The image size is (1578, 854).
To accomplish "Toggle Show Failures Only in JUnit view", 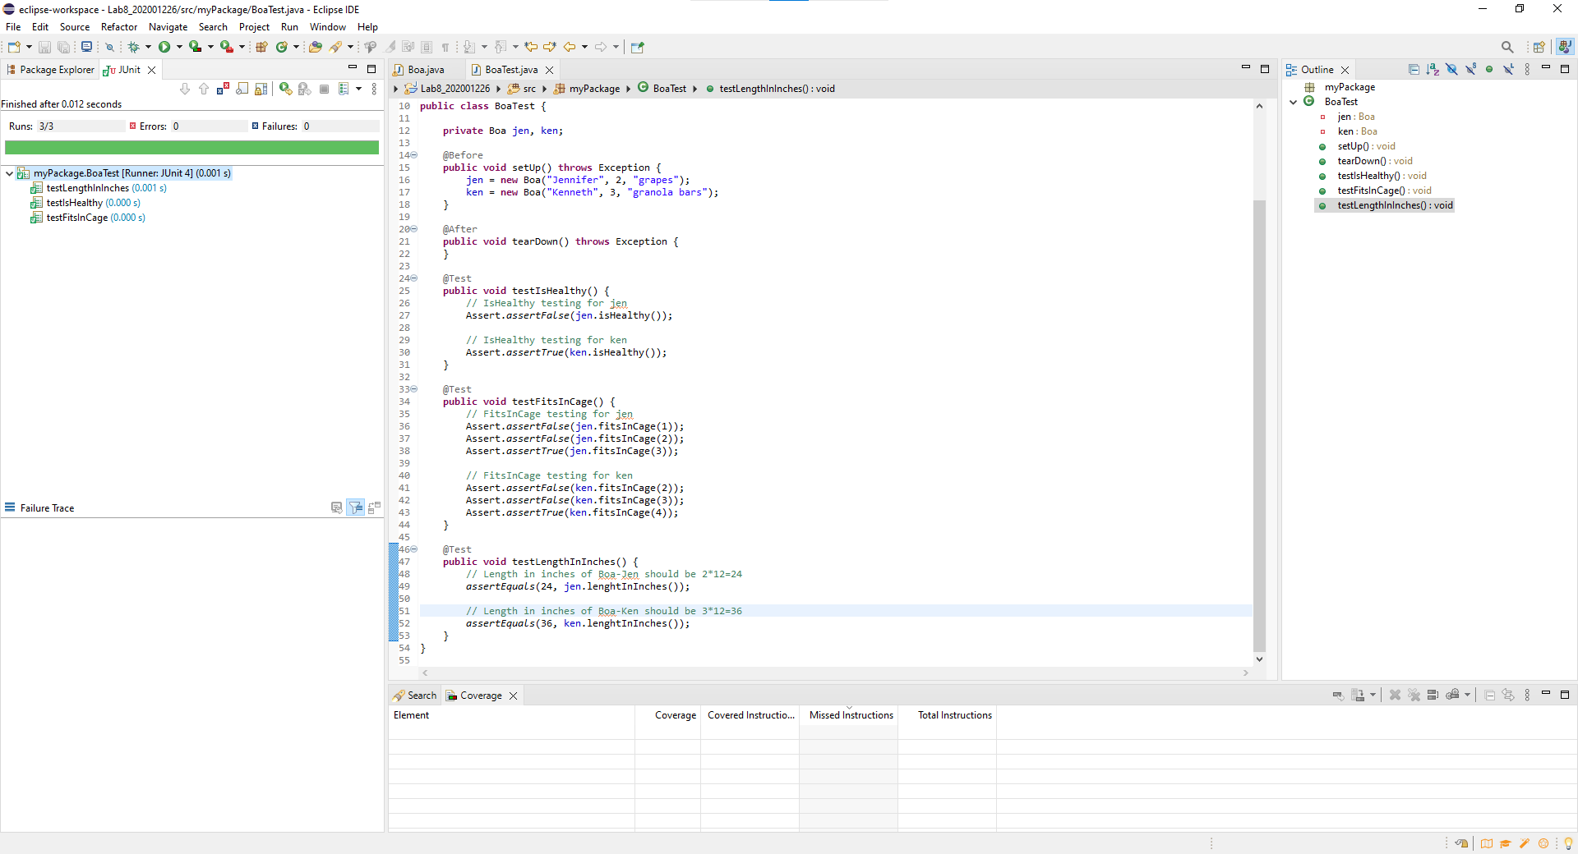I will tap(223, 89).
